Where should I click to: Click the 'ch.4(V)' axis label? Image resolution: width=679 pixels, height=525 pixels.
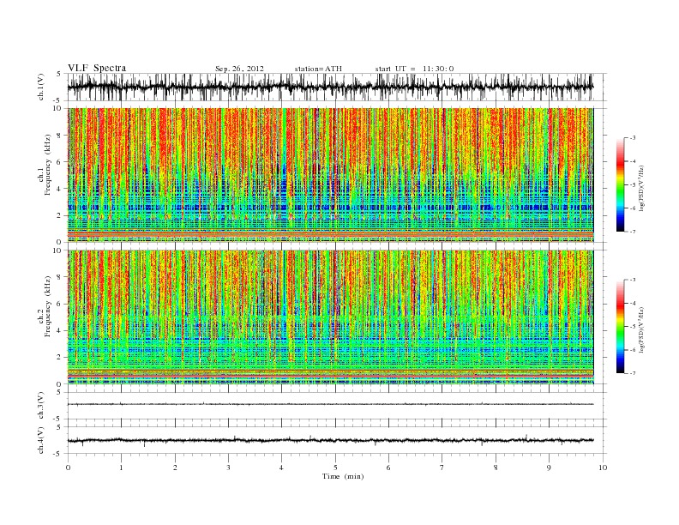click(x=42, y=440)
